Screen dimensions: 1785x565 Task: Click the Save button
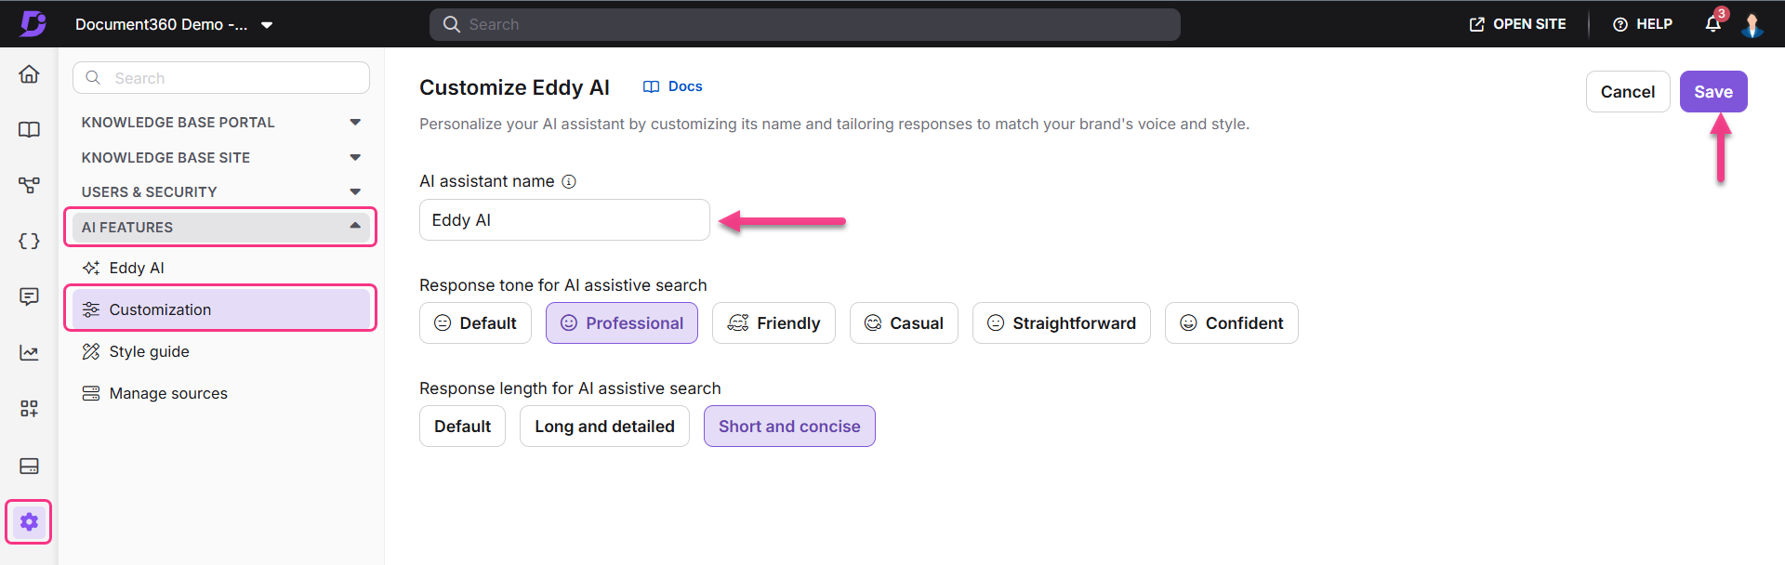[1713, 92]
